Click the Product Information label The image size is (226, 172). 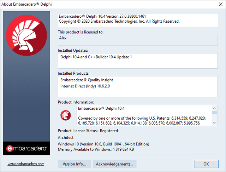tap(76, 102)
